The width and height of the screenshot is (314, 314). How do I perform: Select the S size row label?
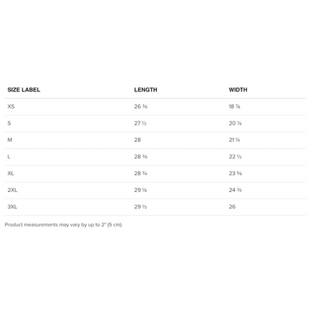pos(9,123)
